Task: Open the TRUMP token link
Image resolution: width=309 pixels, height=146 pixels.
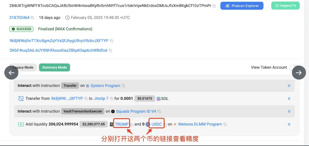Action: click(x=122, y=124)
